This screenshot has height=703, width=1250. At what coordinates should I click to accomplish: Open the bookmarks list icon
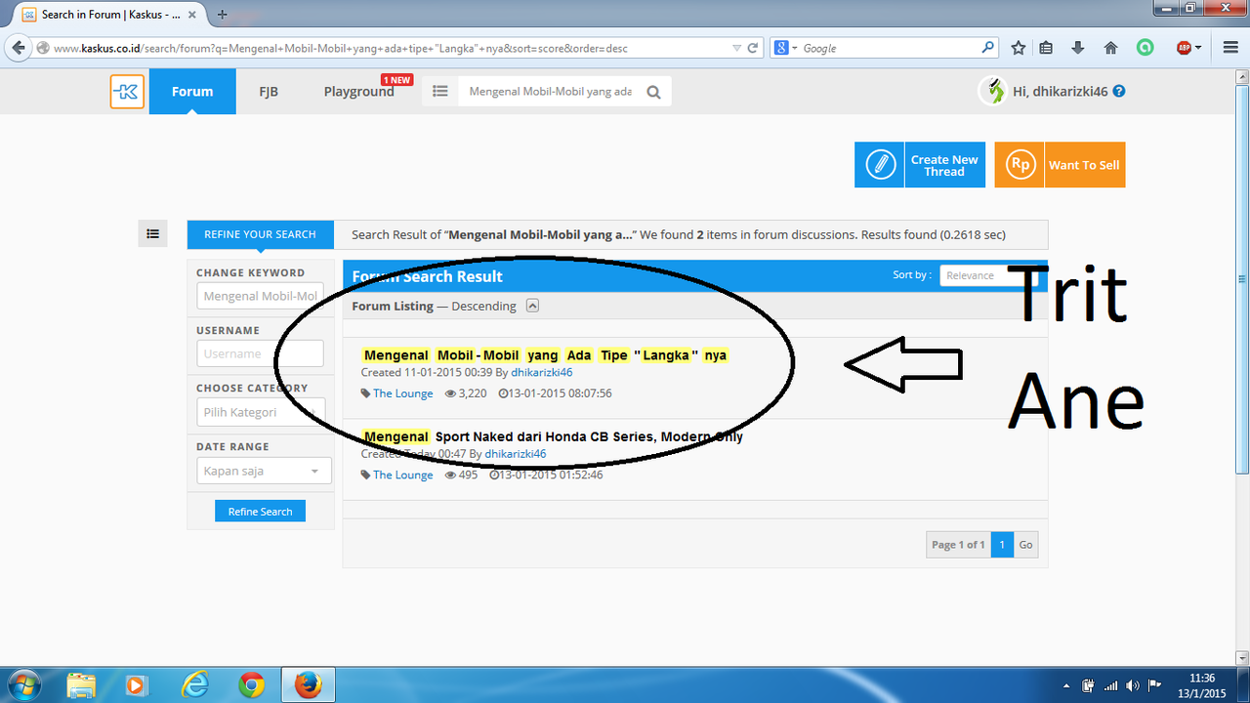pos(1047,48)
